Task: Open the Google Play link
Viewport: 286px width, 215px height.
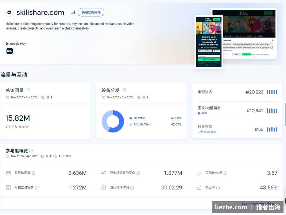Action: point(16,44)
